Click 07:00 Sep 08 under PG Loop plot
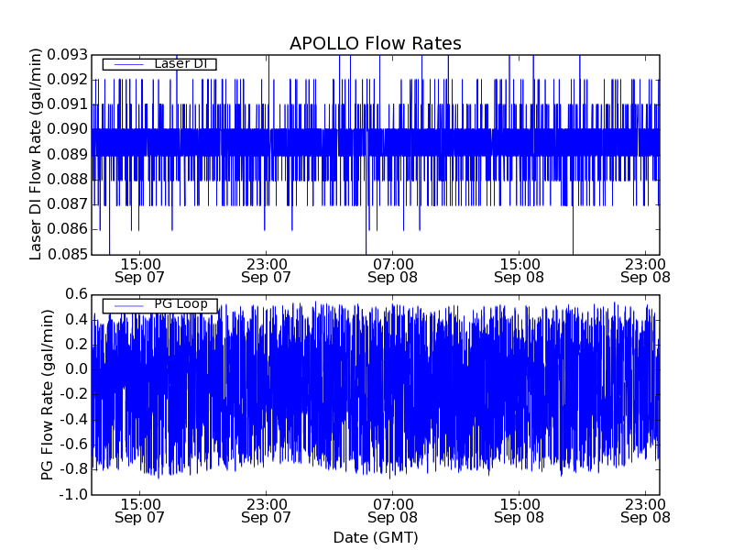Image resolution: width=733 pixels, height=550 pixels. [393, 511]
